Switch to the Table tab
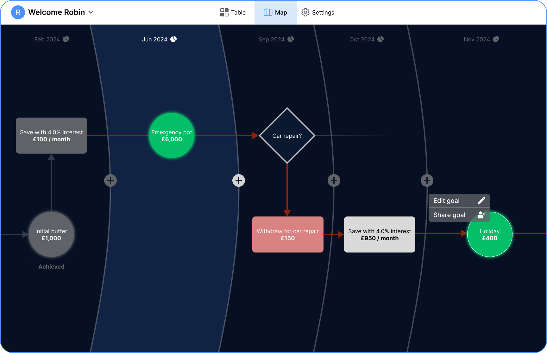 coord(233,12)
